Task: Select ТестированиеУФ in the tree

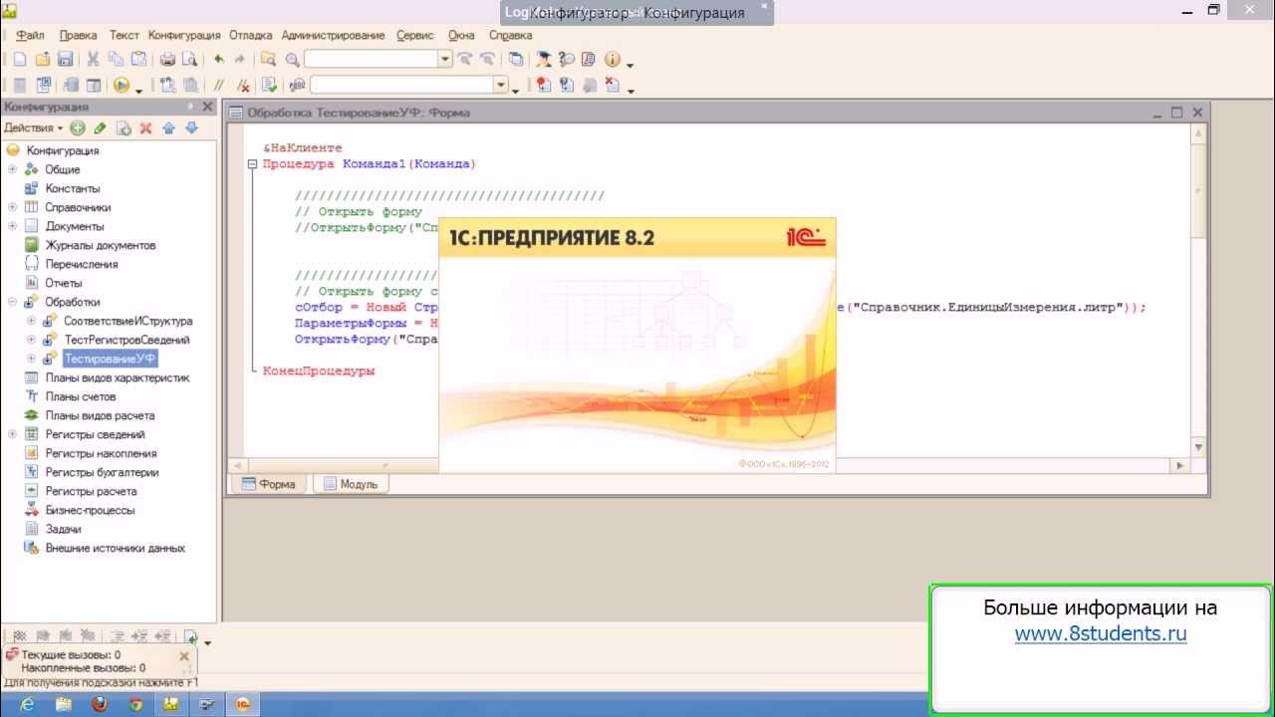Action: 110,358
